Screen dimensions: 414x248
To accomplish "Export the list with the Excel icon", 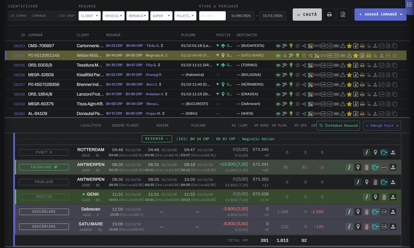I will pos(343,15).
